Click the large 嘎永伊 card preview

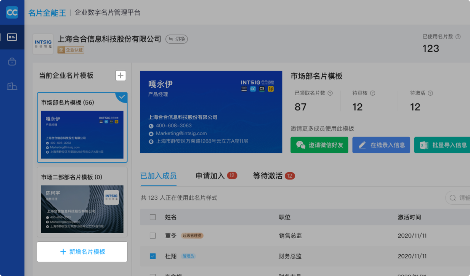[211, 112]
